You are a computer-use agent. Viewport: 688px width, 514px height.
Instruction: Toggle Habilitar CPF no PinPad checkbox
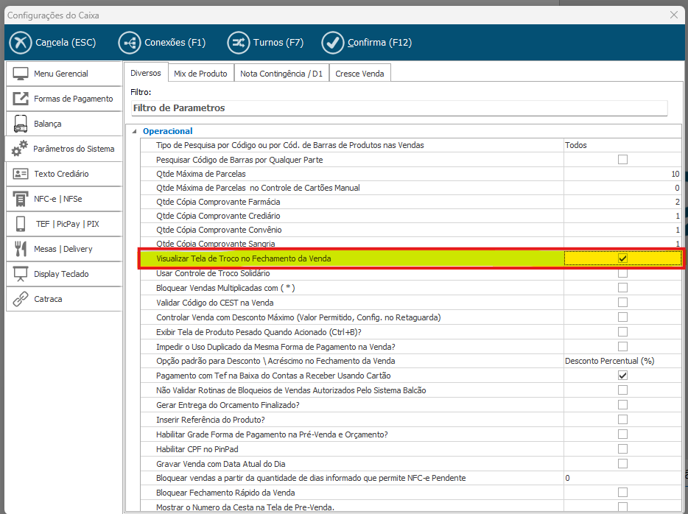pyautogui.click(x=622, y=448)
